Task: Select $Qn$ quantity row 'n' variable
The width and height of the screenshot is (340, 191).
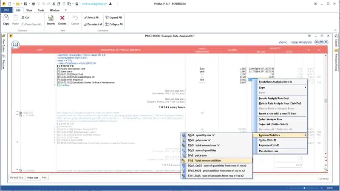Action: click(217, 135)
